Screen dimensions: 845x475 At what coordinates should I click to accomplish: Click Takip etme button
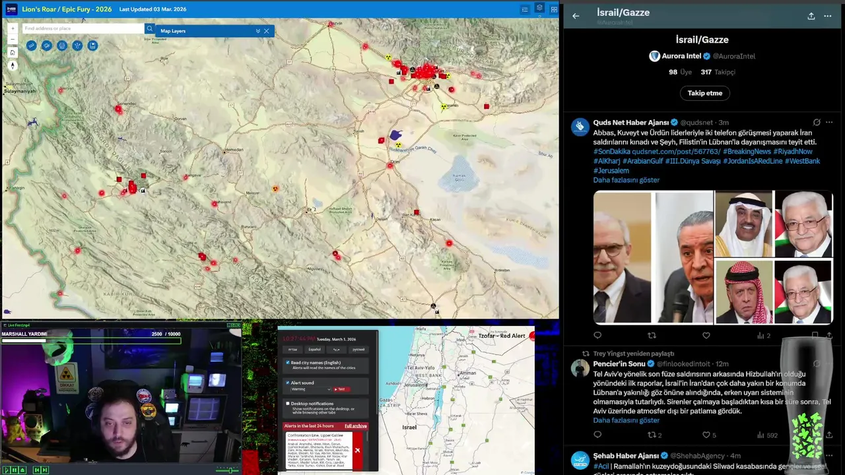tap(704, 93)
